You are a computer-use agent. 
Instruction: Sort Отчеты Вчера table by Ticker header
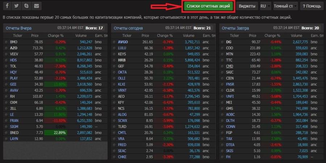click(x=17, y=35)
